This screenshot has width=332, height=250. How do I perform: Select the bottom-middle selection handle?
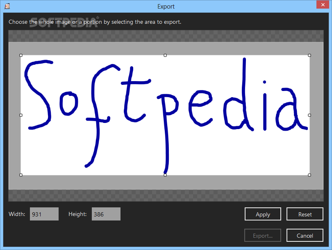[165, 175]
